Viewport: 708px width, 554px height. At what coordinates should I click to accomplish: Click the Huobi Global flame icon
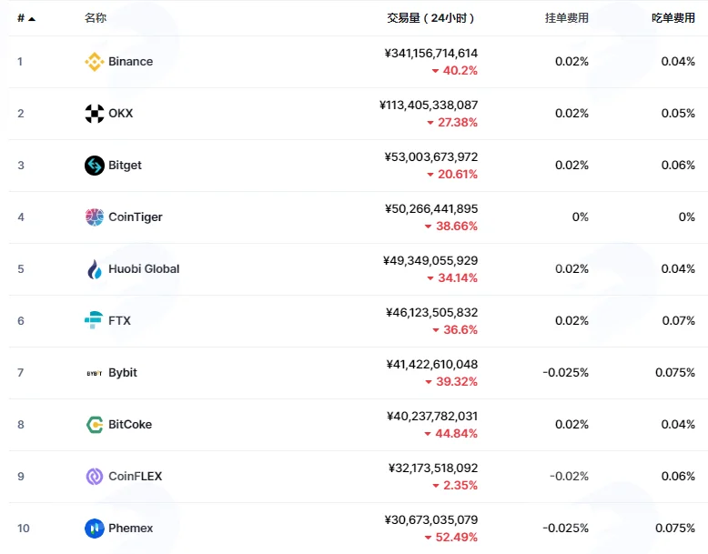[x=95, y=269]
